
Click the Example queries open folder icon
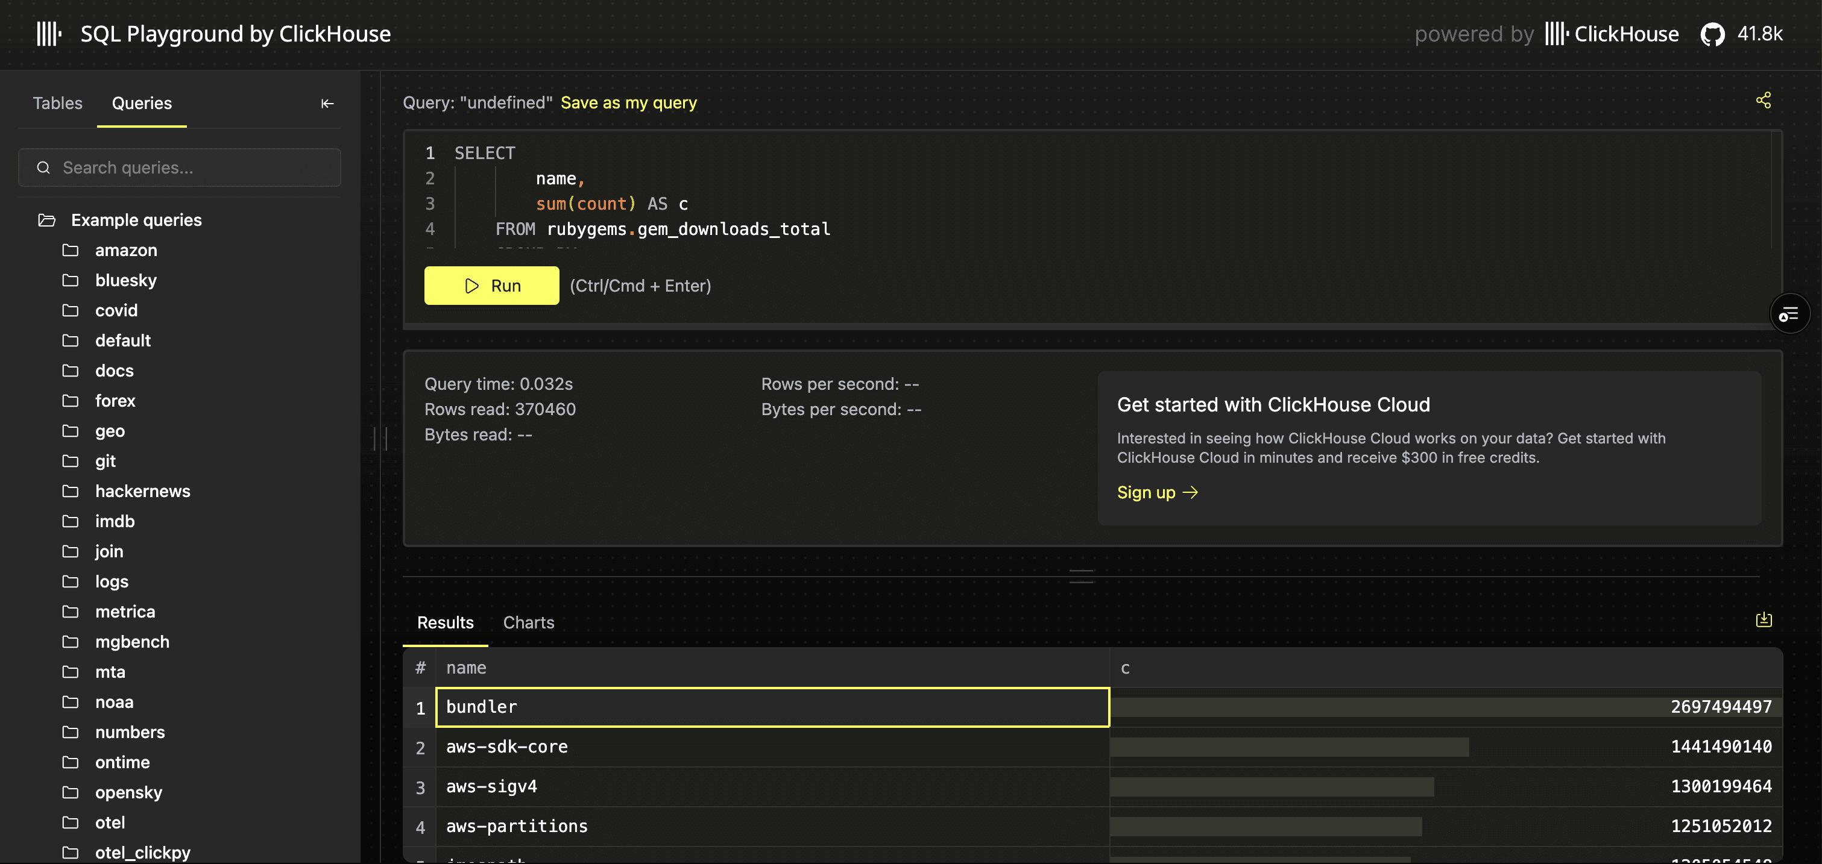tap(46, 221)
